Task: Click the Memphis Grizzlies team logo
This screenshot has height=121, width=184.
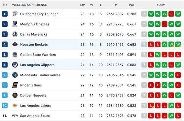Action: [x=15, y=24]
